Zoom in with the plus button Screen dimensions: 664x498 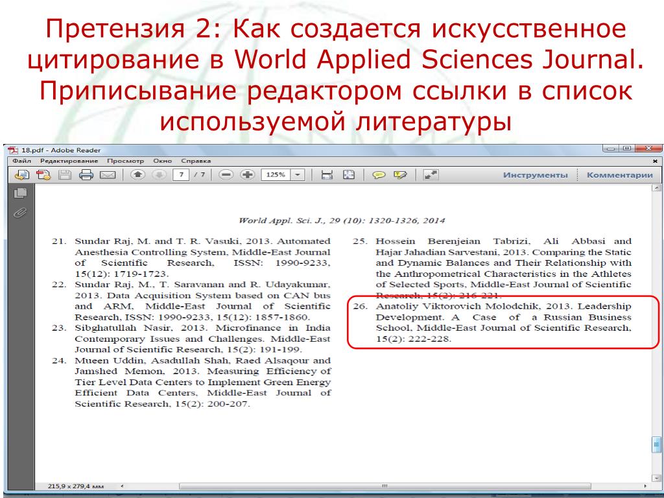click(x=248, y=174)
